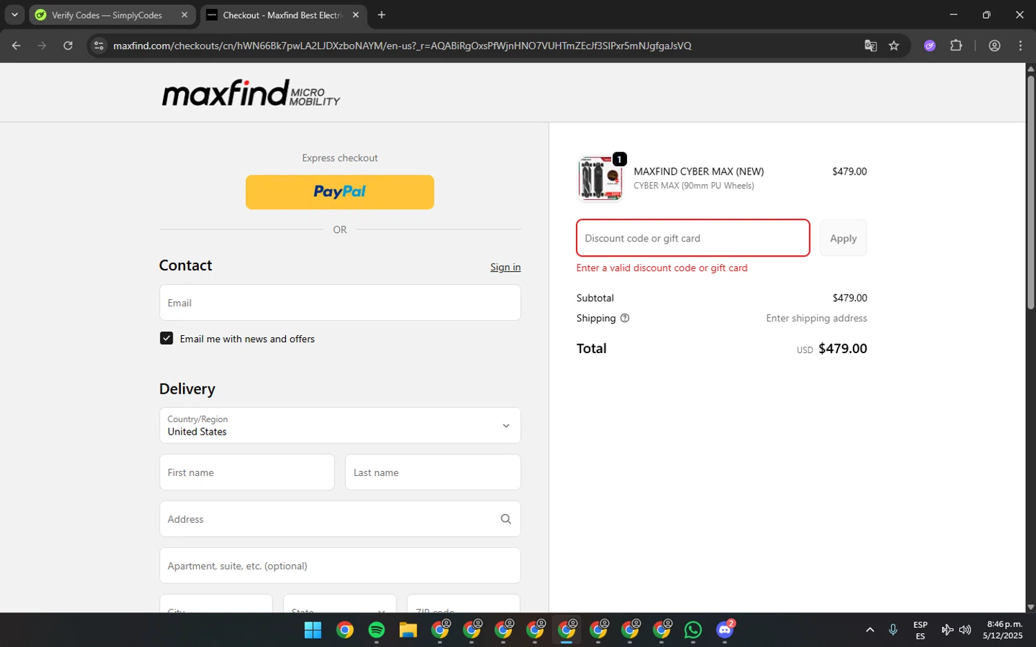Bookmark this page with the star icon
This screenshot has width=1036, height=647.
click(x=894, y=46)
